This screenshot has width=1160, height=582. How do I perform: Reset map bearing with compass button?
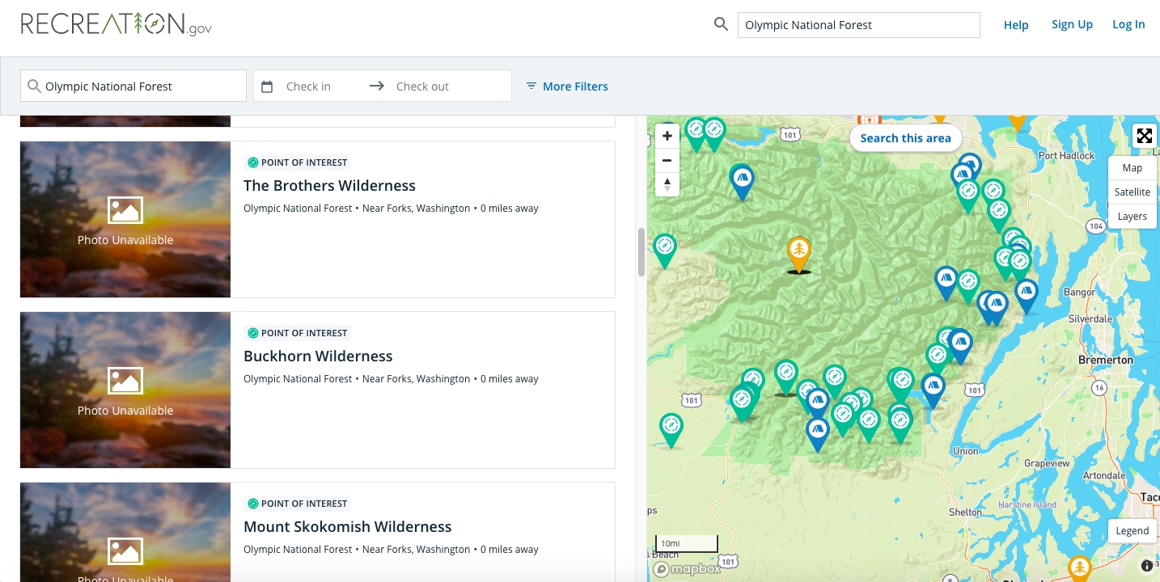point(667,184)
